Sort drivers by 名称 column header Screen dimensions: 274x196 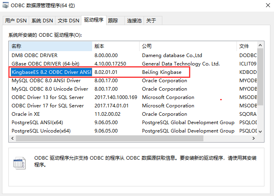tap(51, 46)
